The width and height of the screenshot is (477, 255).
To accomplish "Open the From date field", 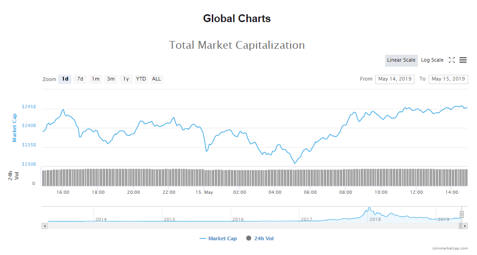I will coord(395,79).
